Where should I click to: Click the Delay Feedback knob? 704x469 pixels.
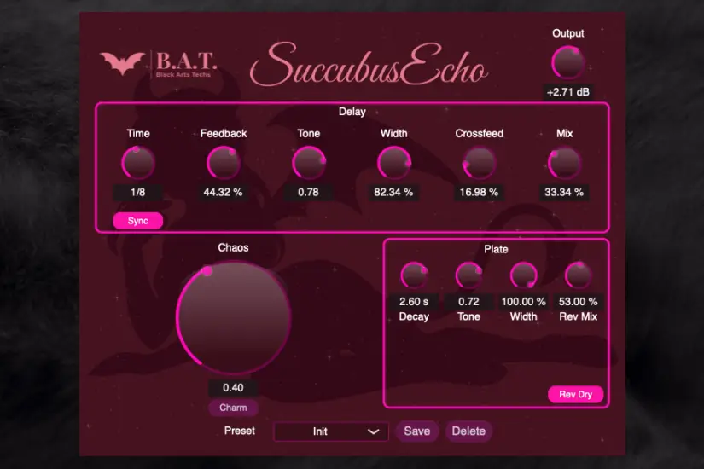223,163
